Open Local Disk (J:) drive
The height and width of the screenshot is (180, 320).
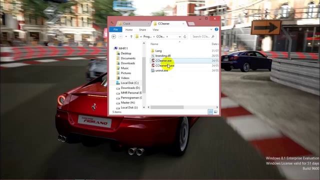pos(129,107)
